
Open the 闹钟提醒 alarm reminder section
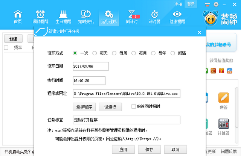tap(40, 17)
